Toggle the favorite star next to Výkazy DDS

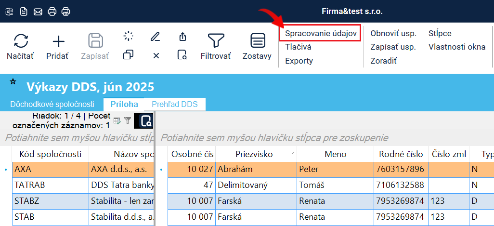[x=13, y=82]
